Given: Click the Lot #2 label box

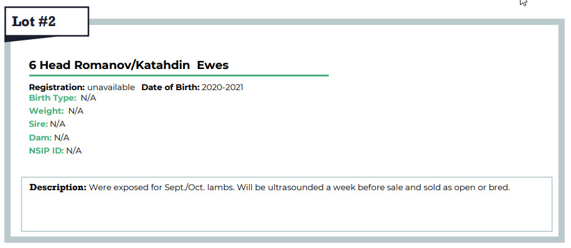Looking at the screenshot, I should click(x=47, y=22).
